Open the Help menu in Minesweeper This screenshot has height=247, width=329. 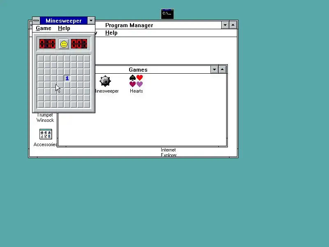pyautogui.click(x=64, y=28)
